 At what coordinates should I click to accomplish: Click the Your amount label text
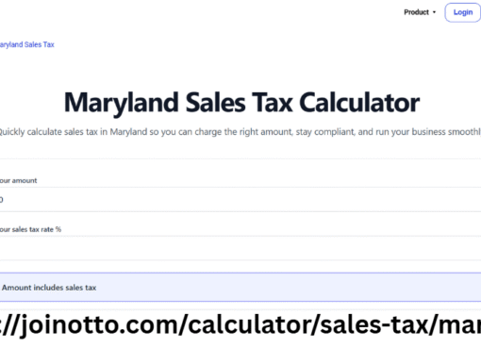[x=18, y=181]
